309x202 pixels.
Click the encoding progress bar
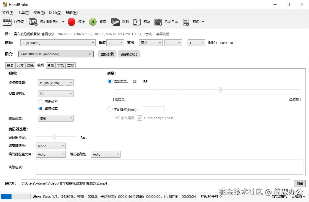coord(16,197)
